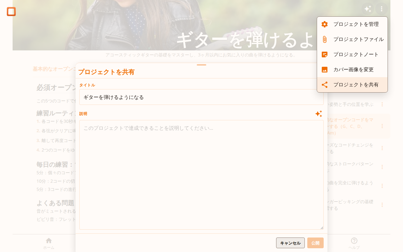Click the three-dot project menu button
Viewport: 403px width, 252px height.
382,9
